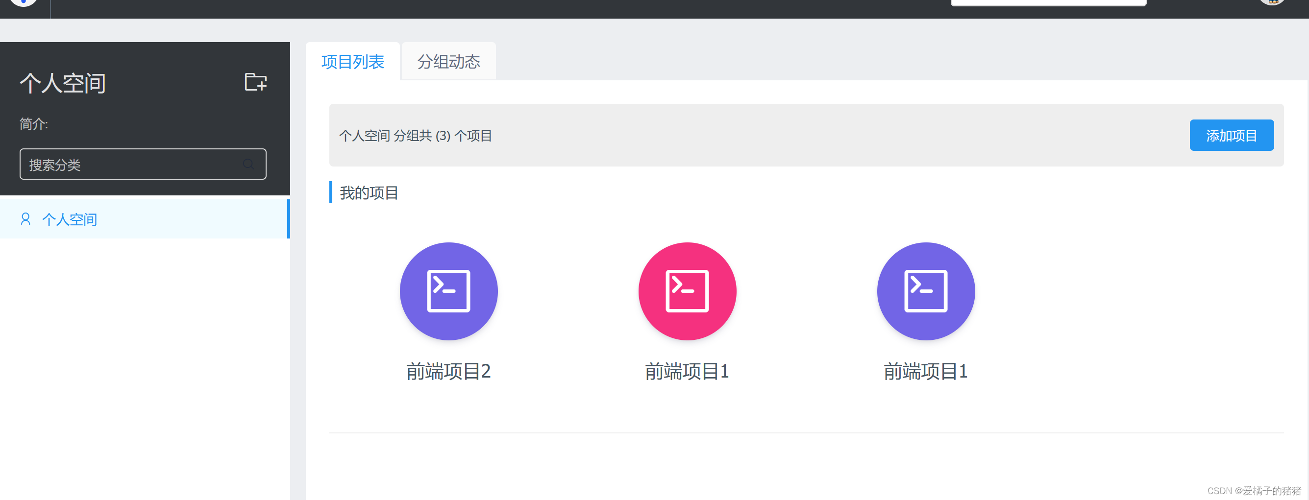This screenshot has width=1309, height=500.
Task: Switch to the 项目列表 tab
Action: click(x=353, y=61)
